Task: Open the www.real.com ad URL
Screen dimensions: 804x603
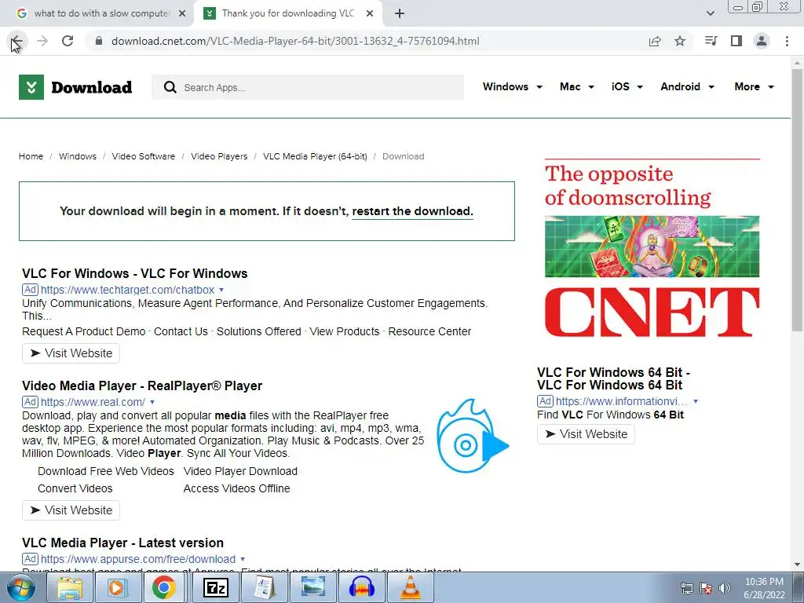Action: point(93,402)
